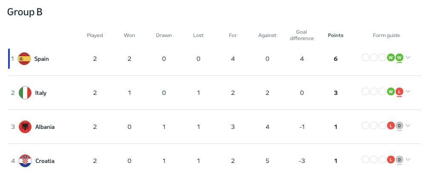This screenshot has width=425, height=174.
Task: Click Croatia's red loss form badge
Action: click(391, 160)
